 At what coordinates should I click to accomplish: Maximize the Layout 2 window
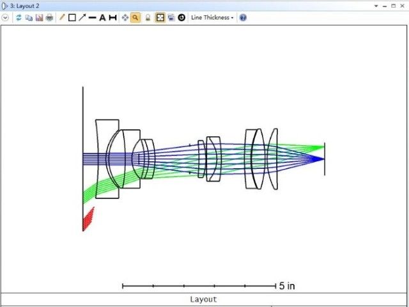coord(394,6)
